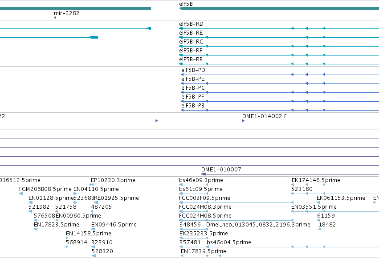The image size is (379, 258).
Task: Select the 323910 alignment label
Action: (x=102, y=242)
